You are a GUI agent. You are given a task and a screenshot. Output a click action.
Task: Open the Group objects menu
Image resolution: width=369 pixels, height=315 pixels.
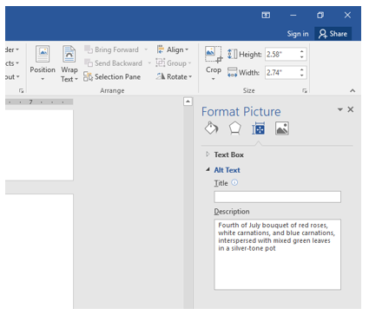coord(174,63)
